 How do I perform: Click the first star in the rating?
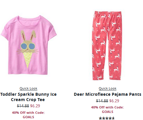point(100,118)
